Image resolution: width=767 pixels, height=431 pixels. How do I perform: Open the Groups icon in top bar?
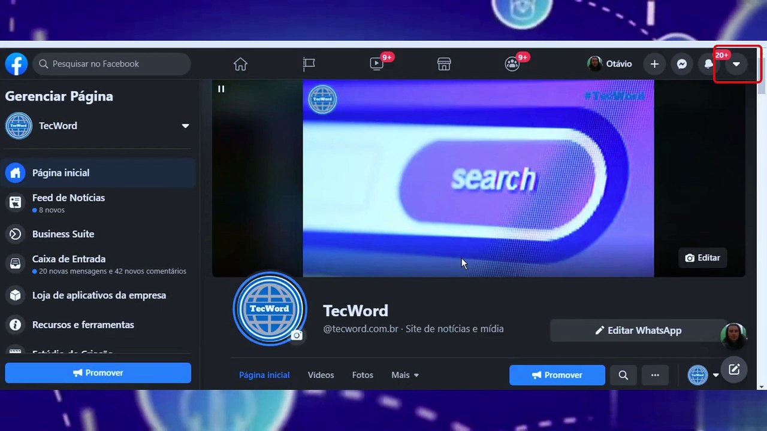coord(512,64)
